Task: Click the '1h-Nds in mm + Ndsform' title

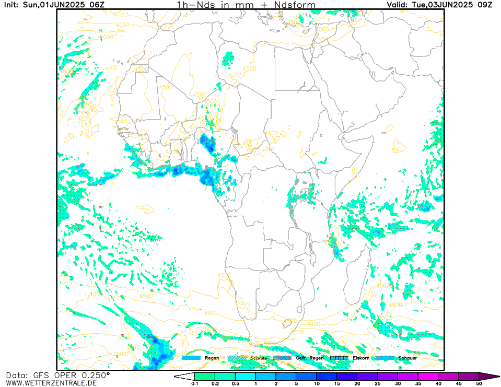Action: click(246, 5)
